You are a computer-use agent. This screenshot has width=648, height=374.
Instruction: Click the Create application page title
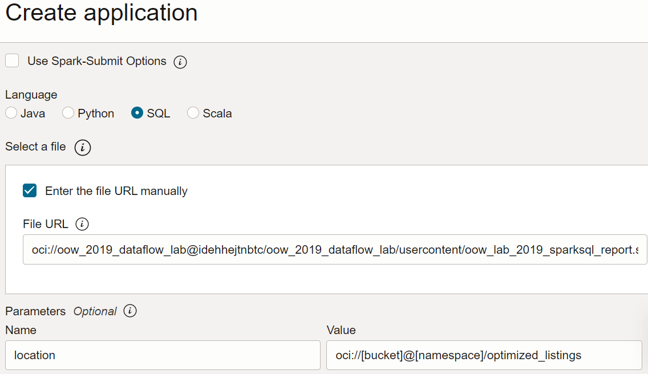(x=101, y=13)
